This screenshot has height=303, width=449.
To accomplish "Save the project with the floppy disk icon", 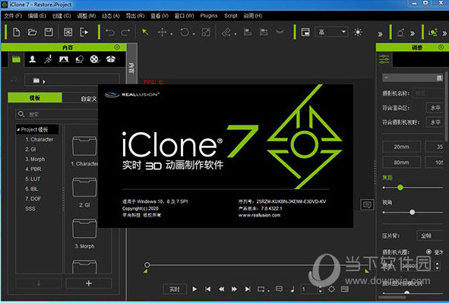I will click(49, 32).
